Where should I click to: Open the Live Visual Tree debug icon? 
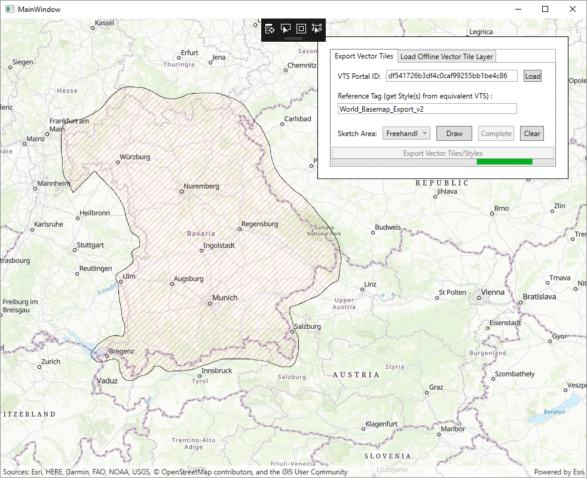click(x=270, y=29)
